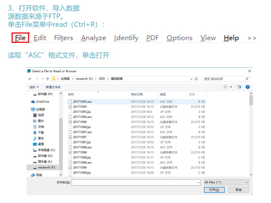Sort by the 修改日期 column header
This screenshot has height=203, width=271.
pos(137,94)
